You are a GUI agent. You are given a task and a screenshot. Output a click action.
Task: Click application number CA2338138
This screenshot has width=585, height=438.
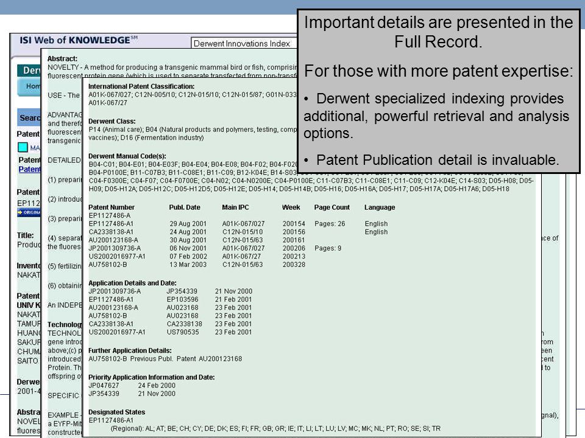(x=184, y=324)
